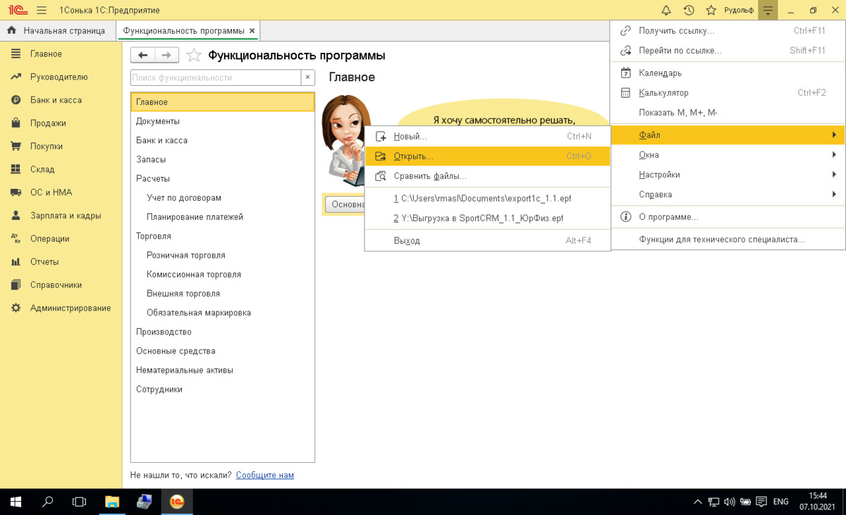Click the favorites star in title bar
Screen dimensions: 846x515
click(711, 10)
